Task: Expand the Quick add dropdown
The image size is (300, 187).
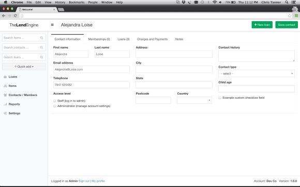Action: 24,67
